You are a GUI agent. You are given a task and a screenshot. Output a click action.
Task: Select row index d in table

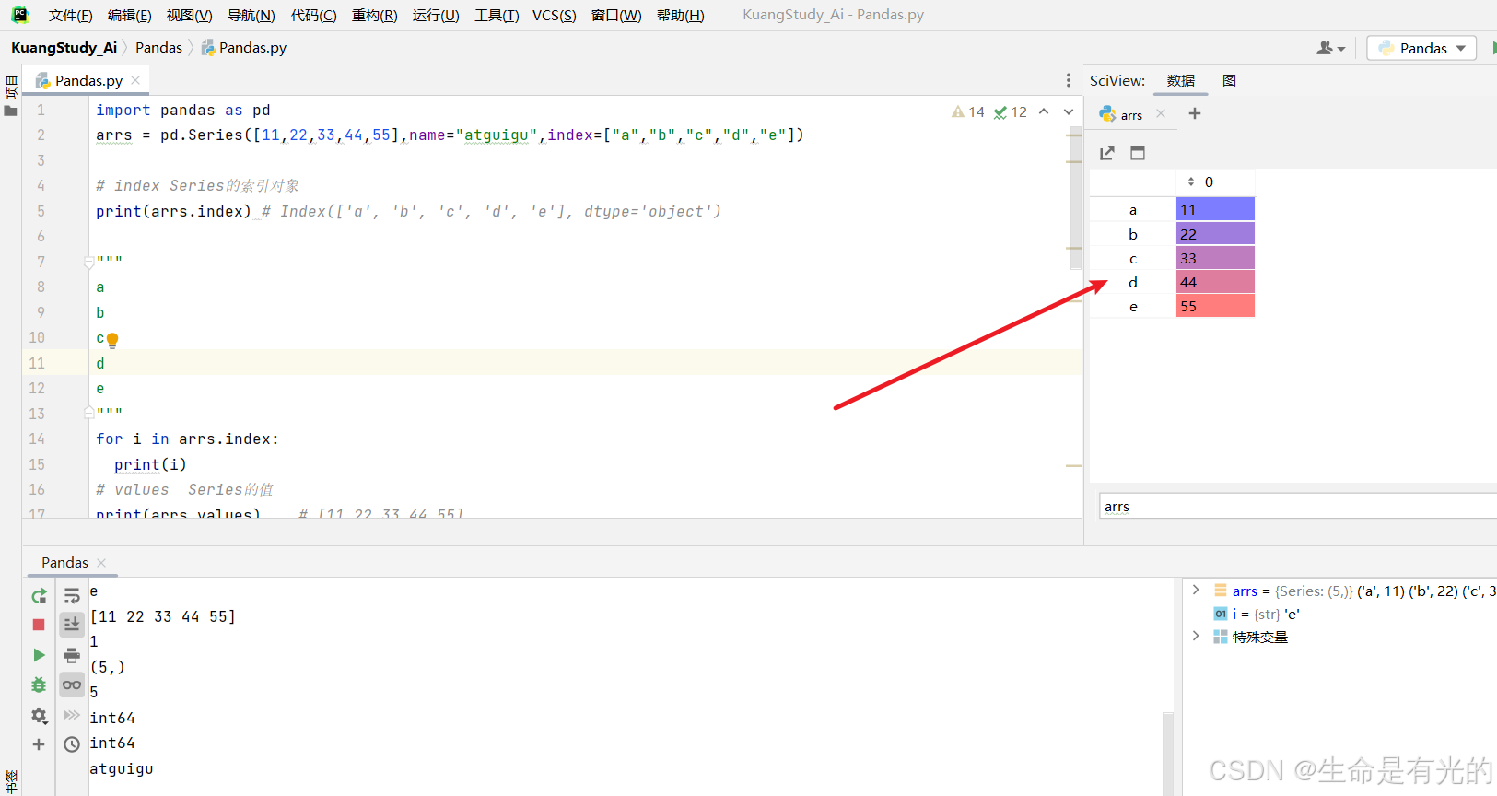pyautogui.click(x=1133, y=282)
